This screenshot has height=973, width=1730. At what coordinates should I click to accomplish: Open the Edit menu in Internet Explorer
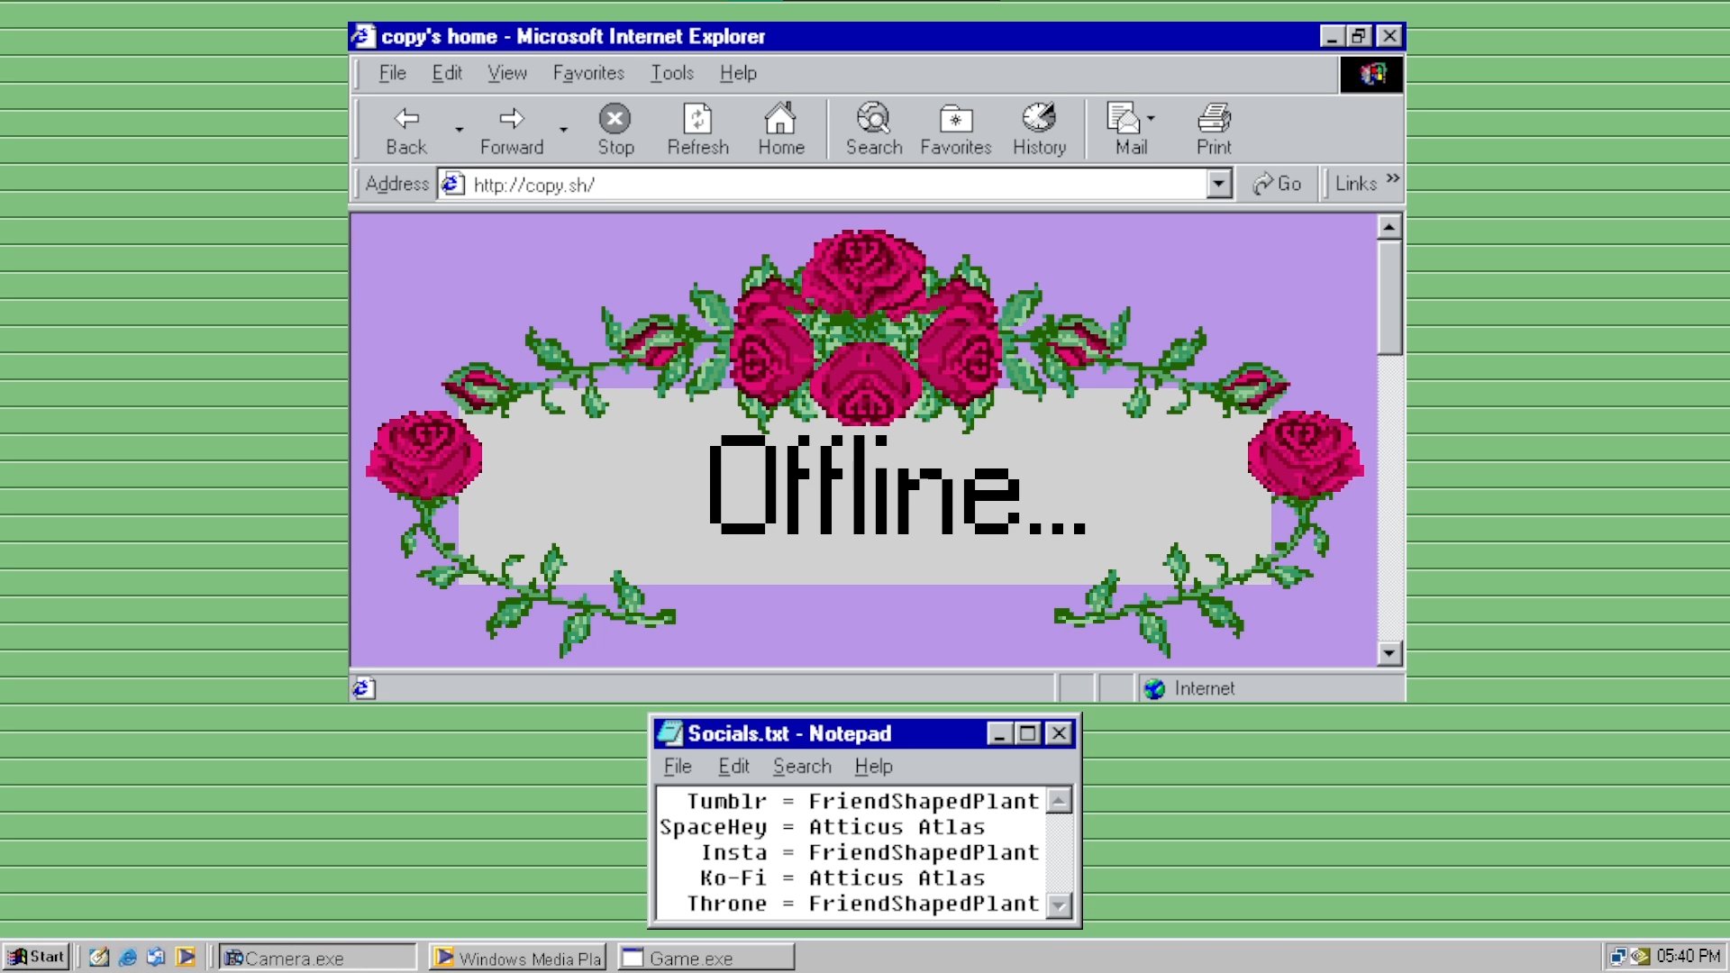447,73
